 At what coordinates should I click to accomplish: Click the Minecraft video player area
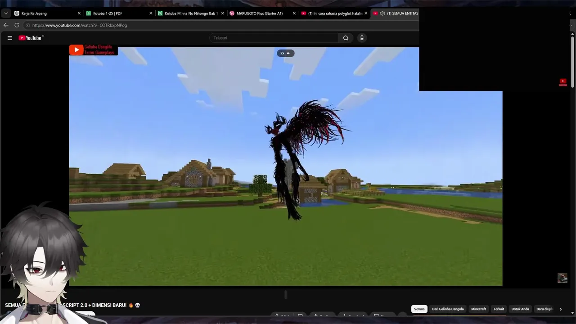(x=285, y=166)
